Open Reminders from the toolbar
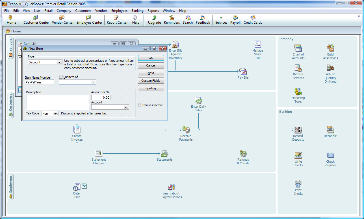 172,20
